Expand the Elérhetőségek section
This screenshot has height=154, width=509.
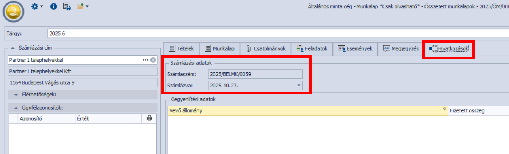[x=16, y=95]
